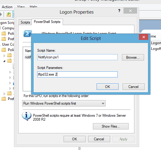Viewport: 161px width, 150px height.
Task: Close the Logon Properties dialog
Action: pyautogui.click(x=130, y=11)
